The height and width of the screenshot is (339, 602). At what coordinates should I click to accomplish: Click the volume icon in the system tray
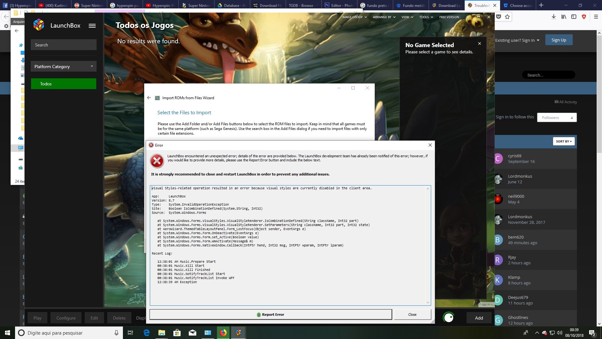tap(560, 333)
